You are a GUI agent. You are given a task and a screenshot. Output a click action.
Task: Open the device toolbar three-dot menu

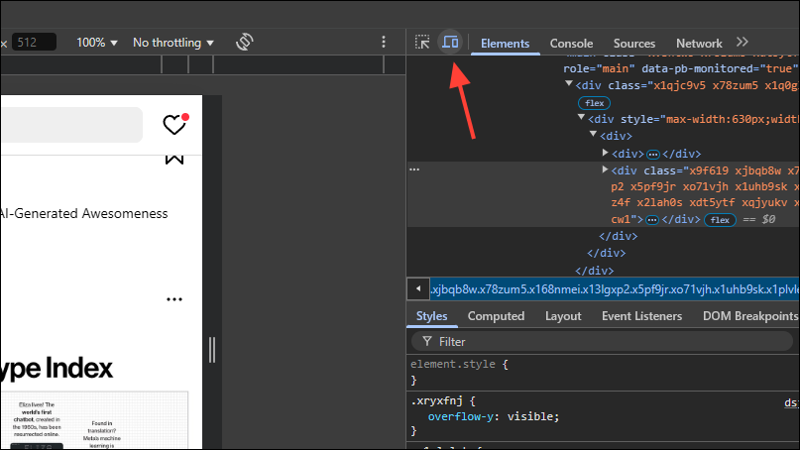point(384,43)
